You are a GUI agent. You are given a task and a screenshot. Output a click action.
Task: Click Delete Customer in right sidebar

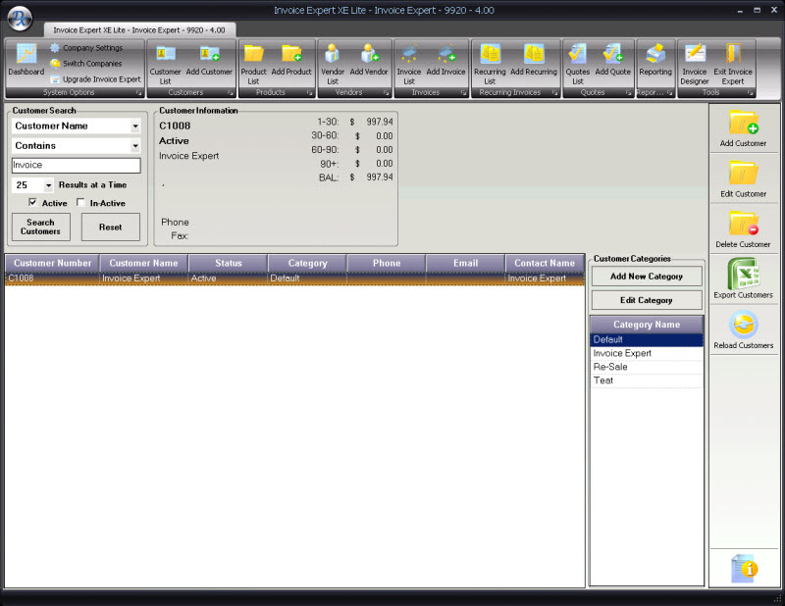tap(744, 229)
